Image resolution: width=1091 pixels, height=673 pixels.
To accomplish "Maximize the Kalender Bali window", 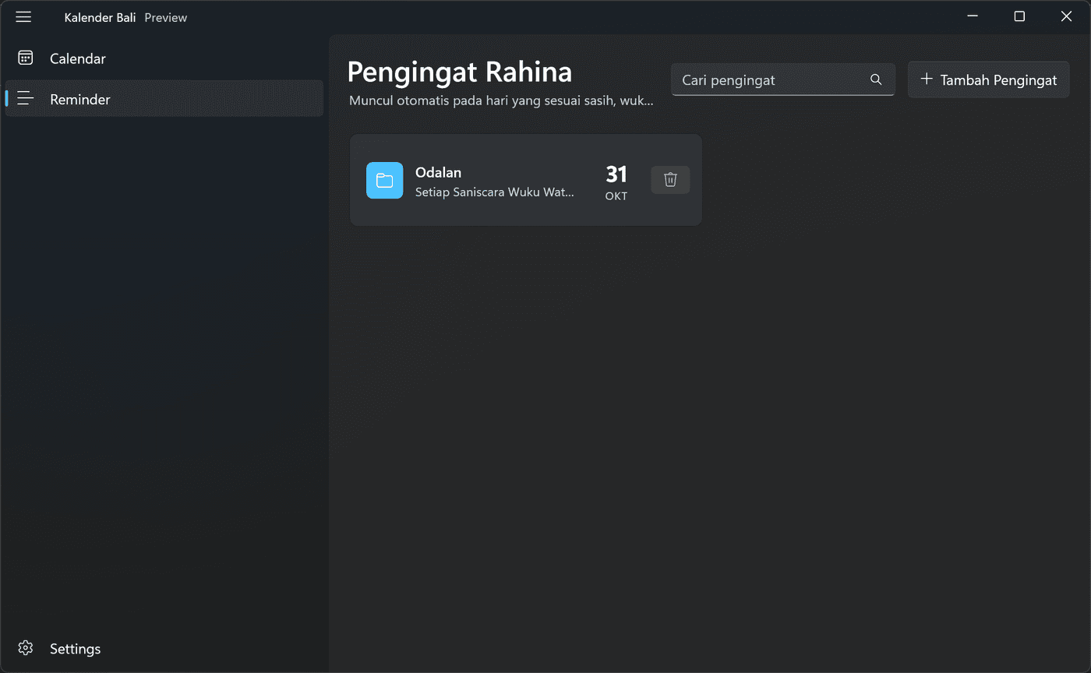I will coord(1019,16).
